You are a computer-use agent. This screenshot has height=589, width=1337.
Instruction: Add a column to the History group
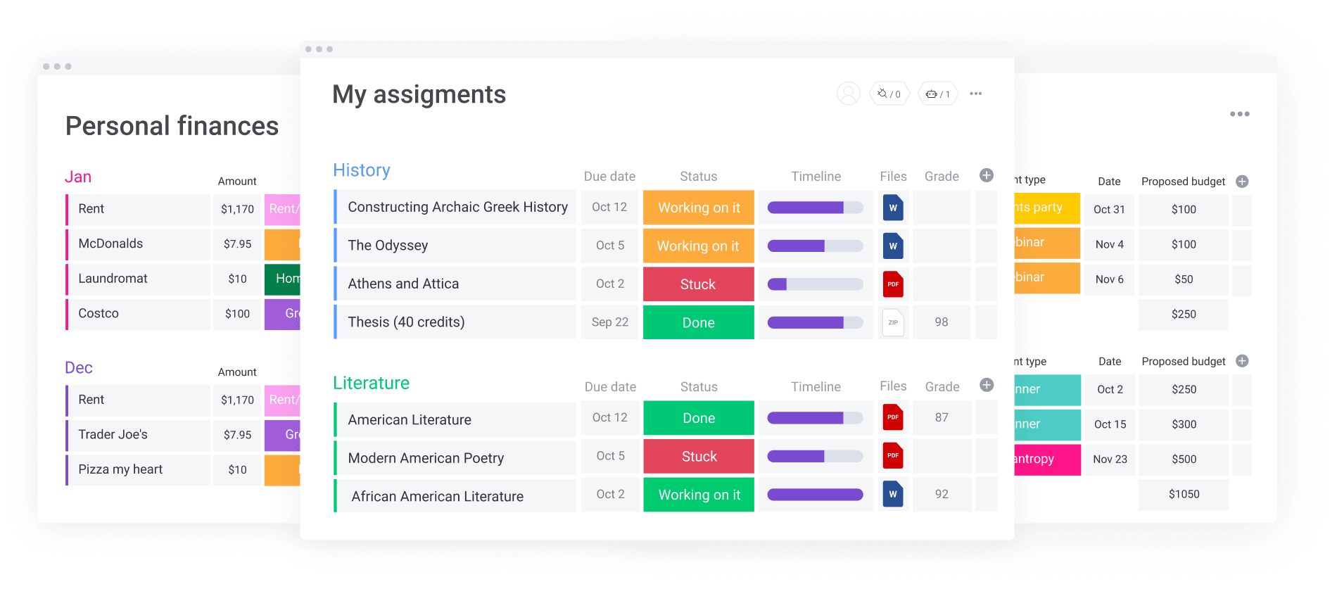coord(987,175)
